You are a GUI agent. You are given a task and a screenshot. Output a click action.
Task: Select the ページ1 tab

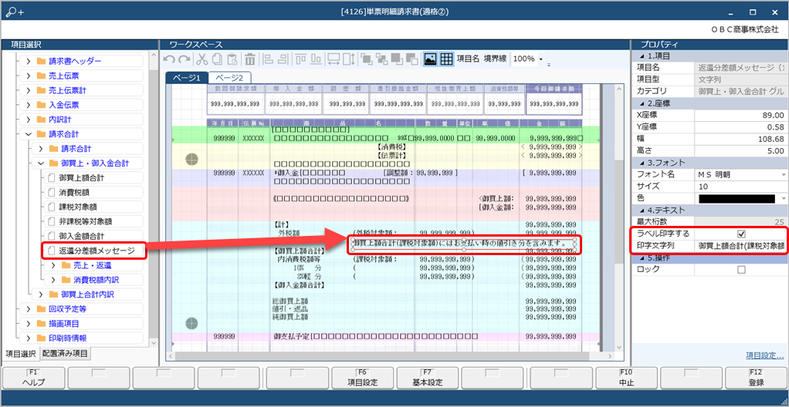[x=187, y=78]
